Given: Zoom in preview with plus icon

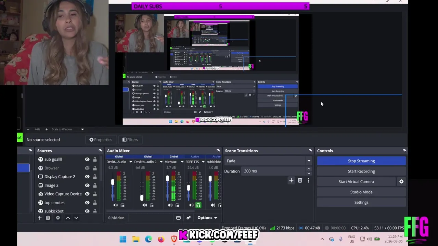Looking at the screenshot, I should tap(47, 129).
